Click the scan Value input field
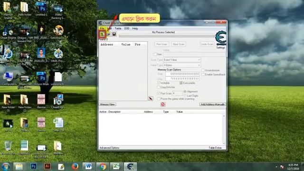Screen dimensions: 304x171 coord(194,54)
